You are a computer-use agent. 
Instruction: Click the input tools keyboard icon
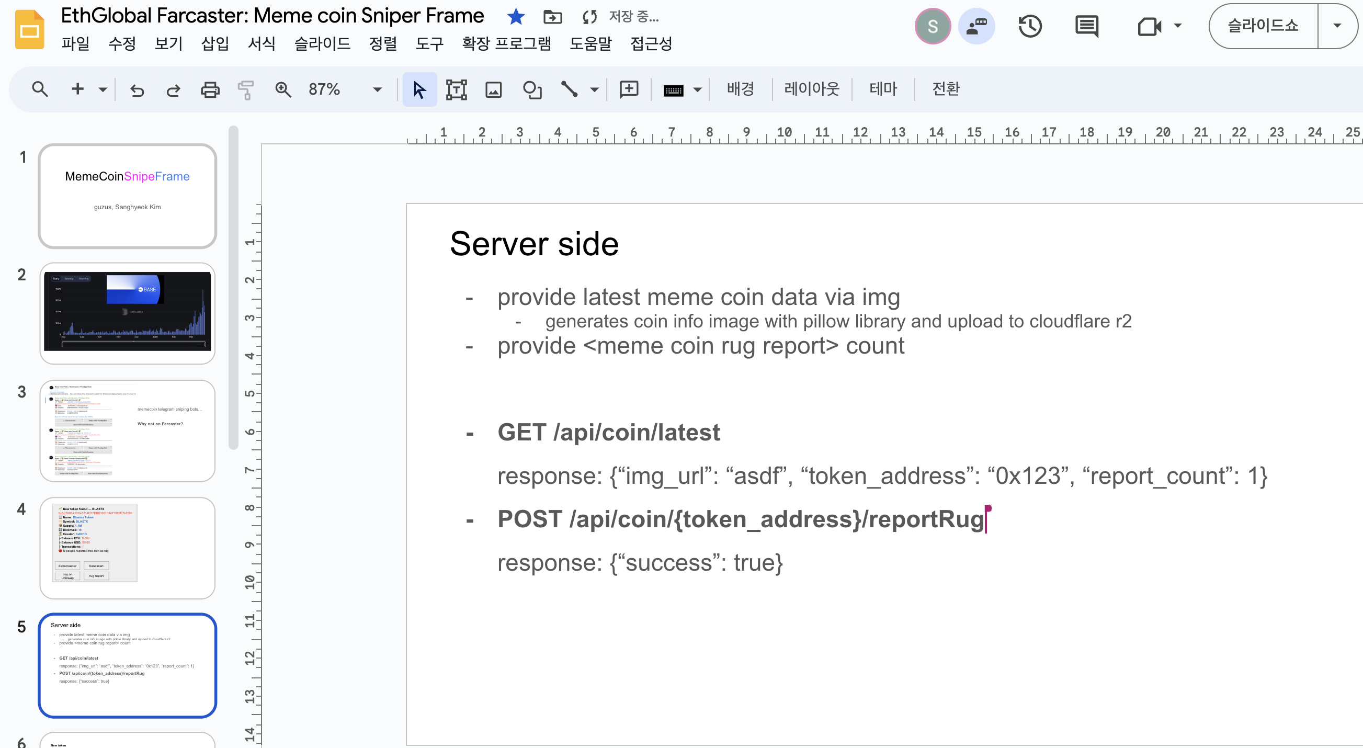pos(673,90)
